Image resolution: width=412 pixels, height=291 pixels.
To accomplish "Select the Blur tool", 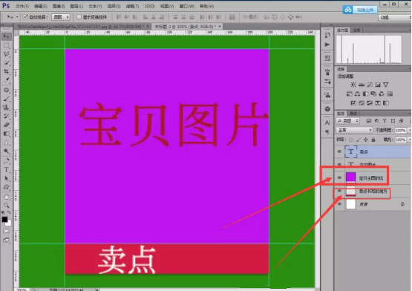I will coord(6,143).
